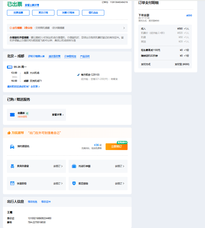Click the fast security check icon
This screenshot has height=228, width=205.
(12, 184)
